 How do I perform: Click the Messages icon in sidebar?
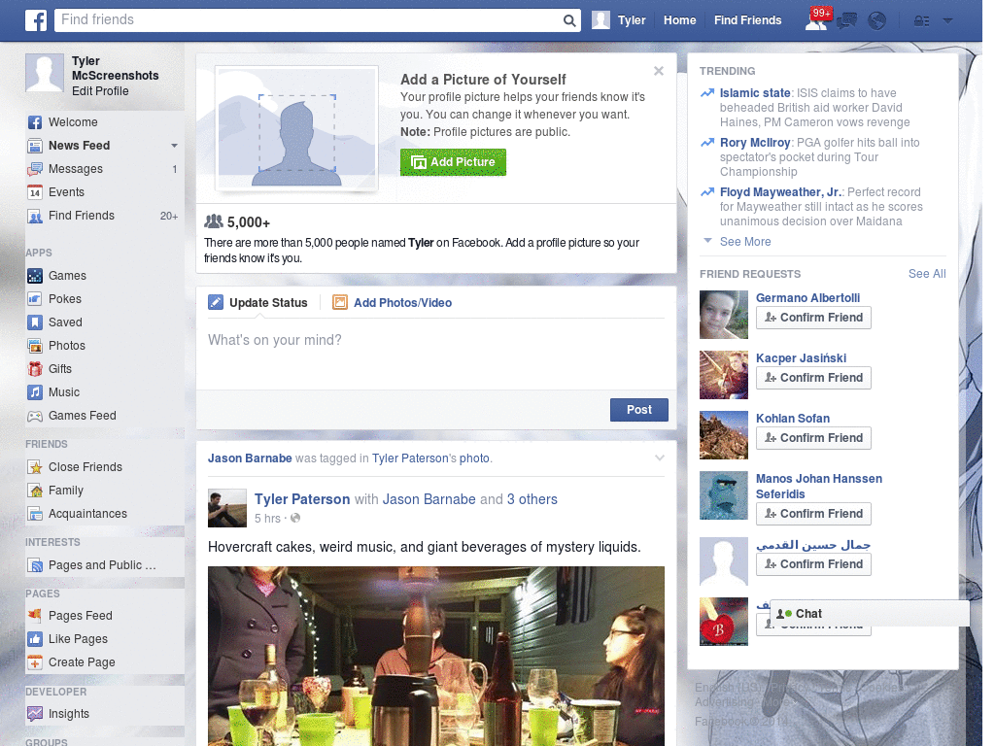[x=35, y=169]
